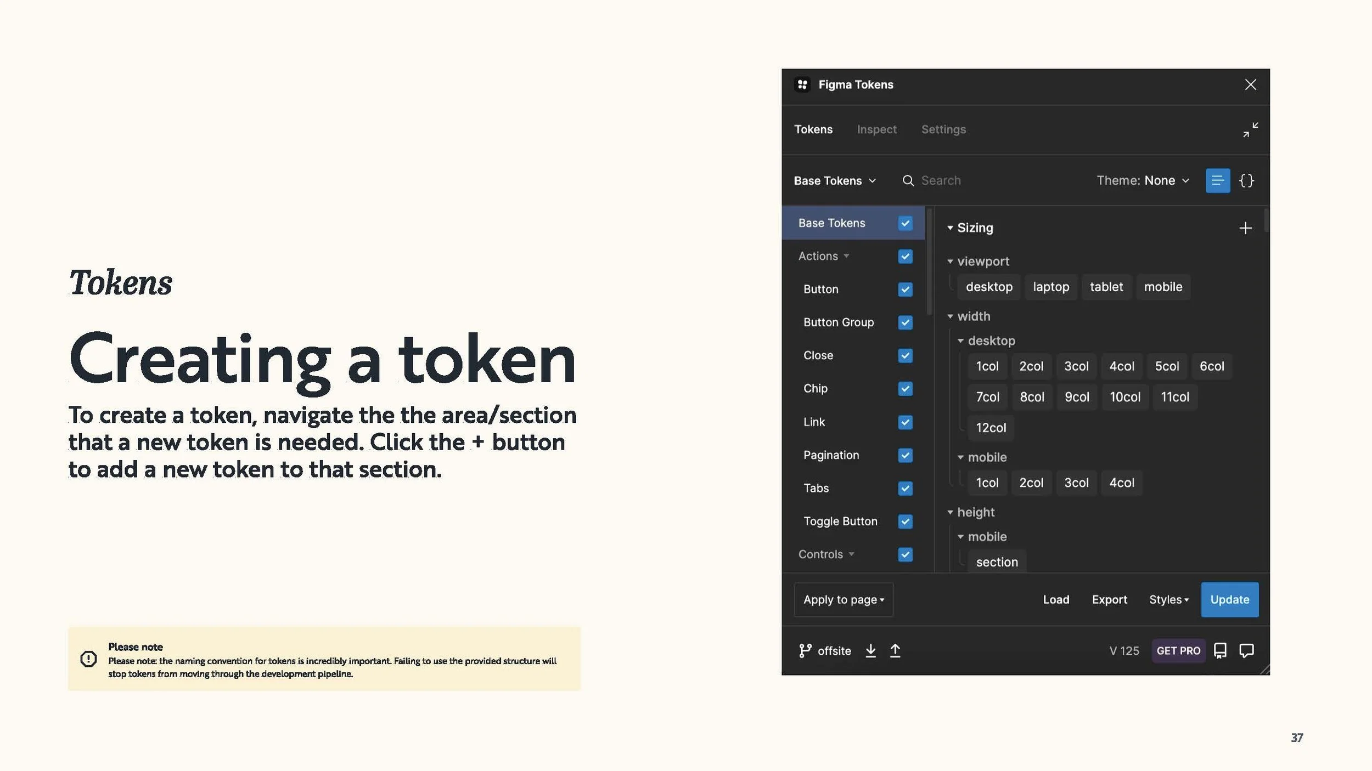Click the plugin window resize handle corner
Viewport: 1372px width, 771px height.
click(1264, 669)
